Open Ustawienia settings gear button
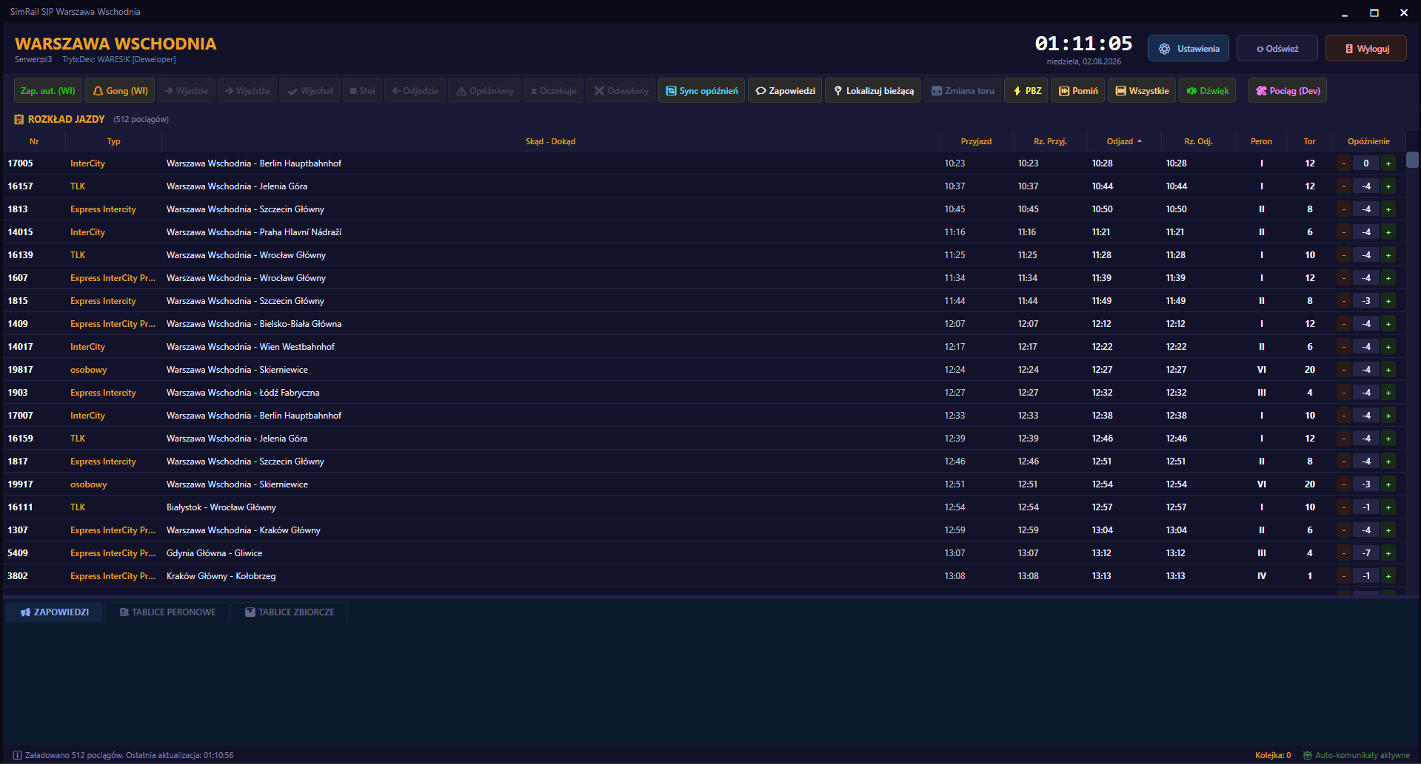This screenshot has height=764, width=1421. coord(1188,49)
